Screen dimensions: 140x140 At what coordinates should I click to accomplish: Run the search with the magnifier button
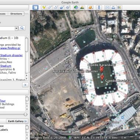[x=22, y=28]
